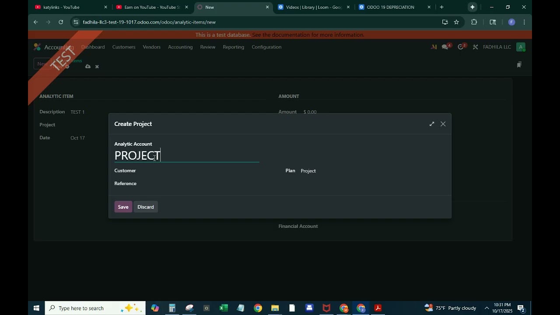Open Excel from the taskbar
560x315 pixels.
point(223,308)
